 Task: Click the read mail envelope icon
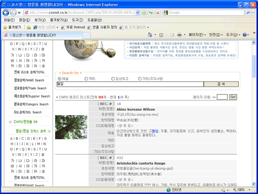tap(172, 35)
